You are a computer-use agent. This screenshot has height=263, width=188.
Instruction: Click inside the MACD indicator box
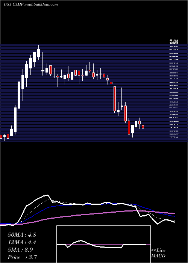pos(103,244)
